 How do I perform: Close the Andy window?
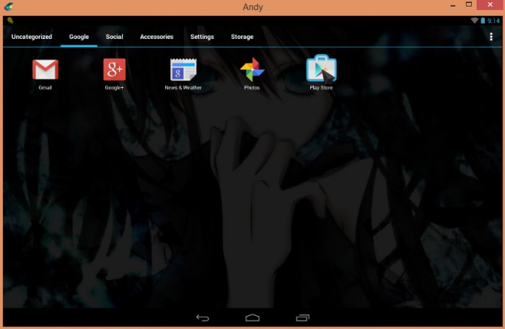490,4
